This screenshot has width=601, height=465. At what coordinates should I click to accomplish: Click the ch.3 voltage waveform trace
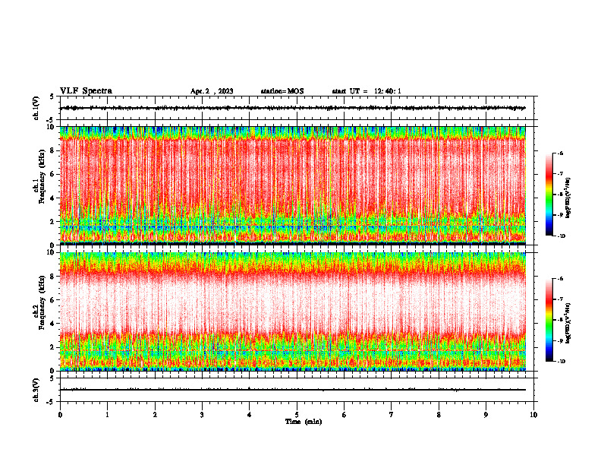click(293, 390)
